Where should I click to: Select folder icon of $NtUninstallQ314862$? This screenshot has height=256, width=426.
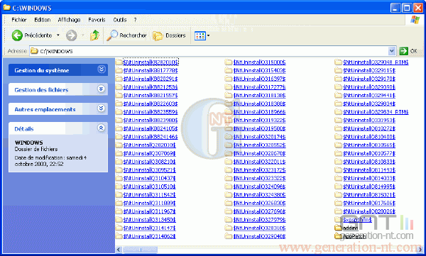point(119,236)
